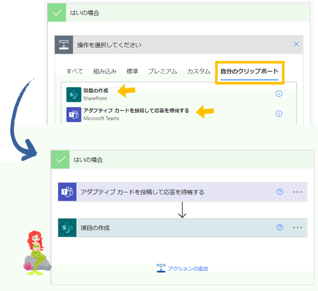Viewport: 318px width, 291px height.
Task: Open help for the 項目の作成 action
Action: click(x=280, y=227)
